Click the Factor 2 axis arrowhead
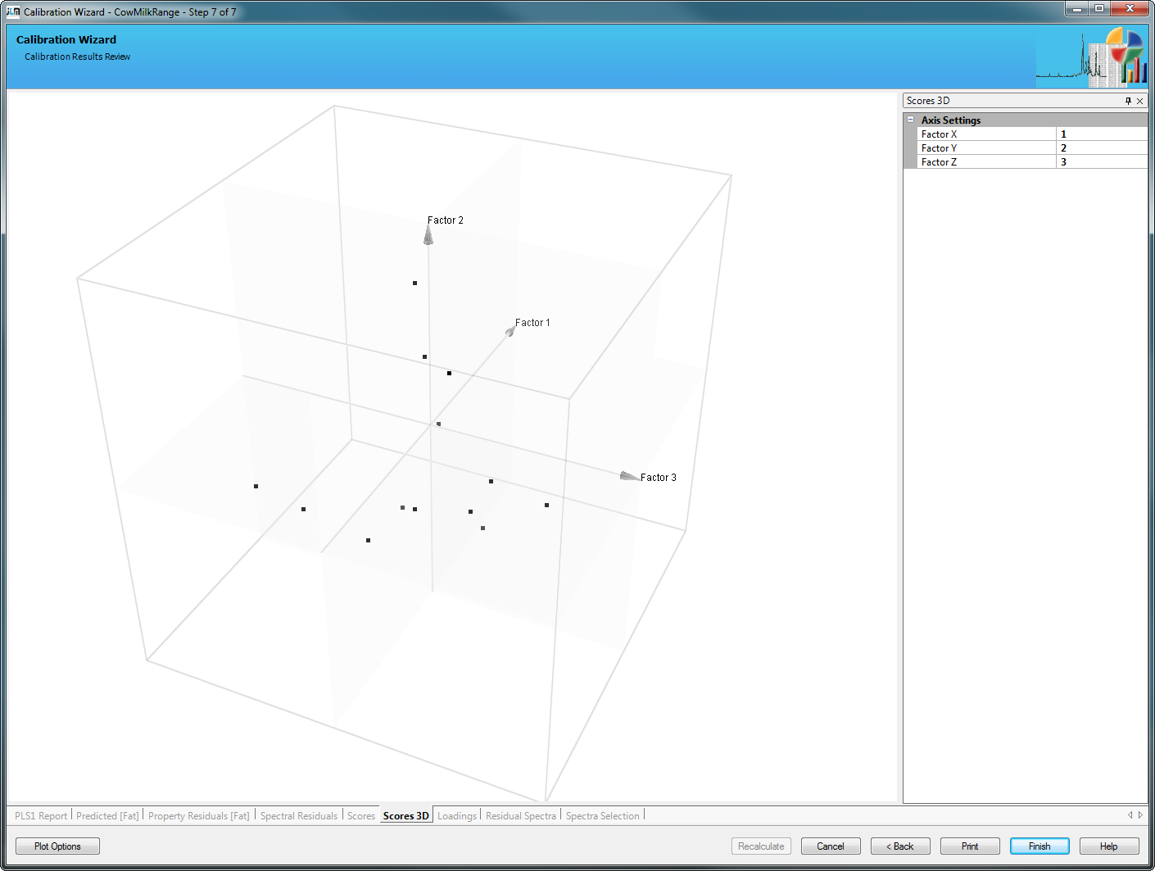1155x871 pixels. pyautogui.click(x=428, y=236)
